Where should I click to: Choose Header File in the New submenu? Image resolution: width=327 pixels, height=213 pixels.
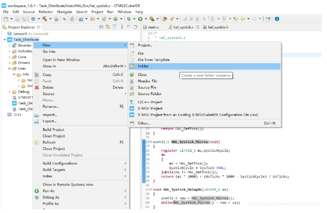tap(204, 81)
